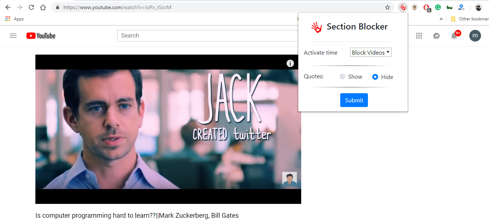Open the AdBlock extension showing 5 blocked ads
The image size is (489, 221).
pyautogui.click(x=426, y=7)
